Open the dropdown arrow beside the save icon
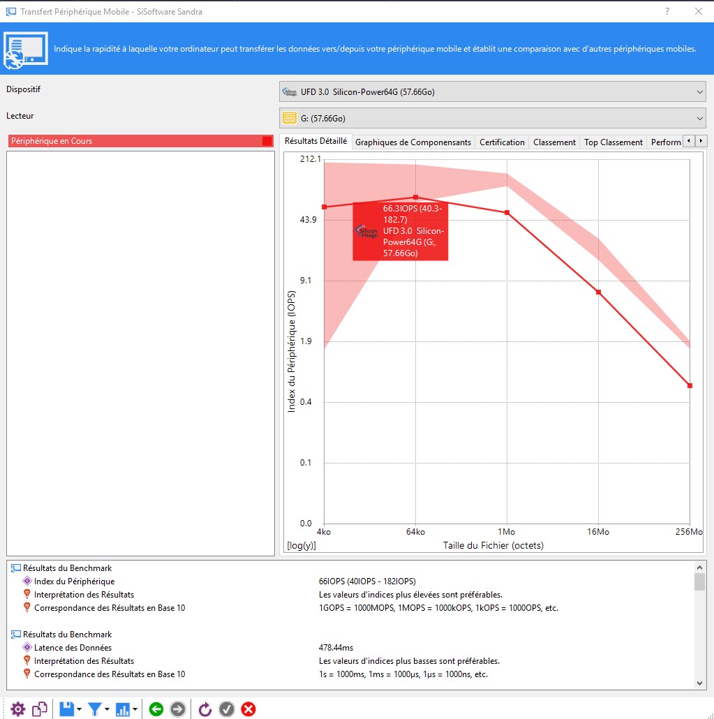Screen dimensions: 714x719 (x=79, y=710)
